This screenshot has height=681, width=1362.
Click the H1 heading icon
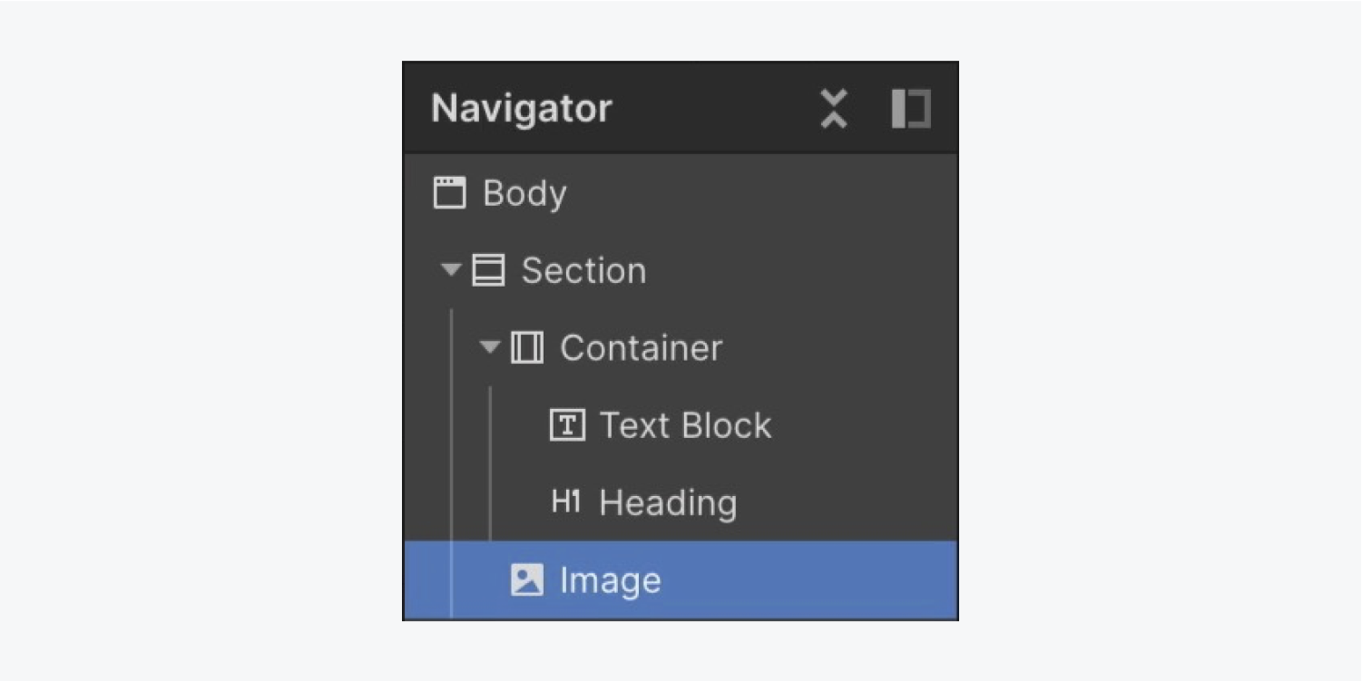(x=566, y=501)
